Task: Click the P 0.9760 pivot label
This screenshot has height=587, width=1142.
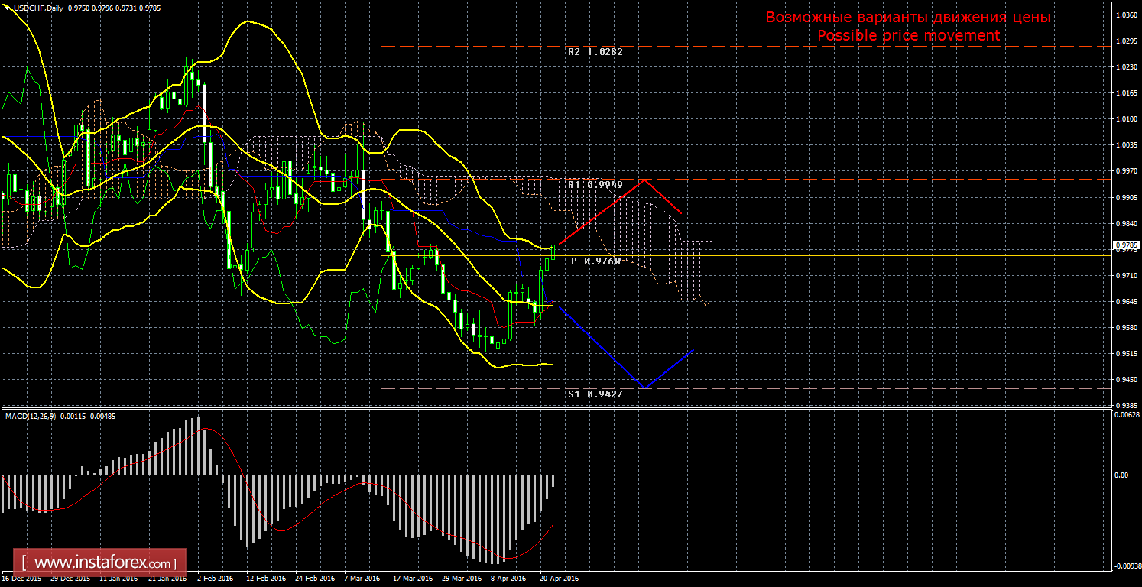Action: coord(595,261)
